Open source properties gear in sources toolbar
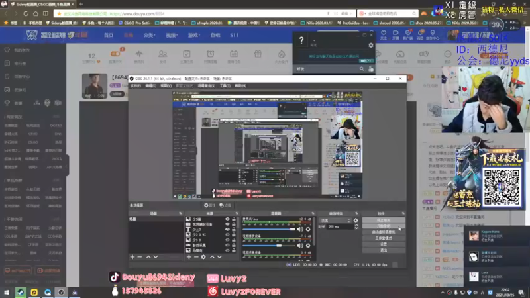The image size is (530, 298). point(203,257)
